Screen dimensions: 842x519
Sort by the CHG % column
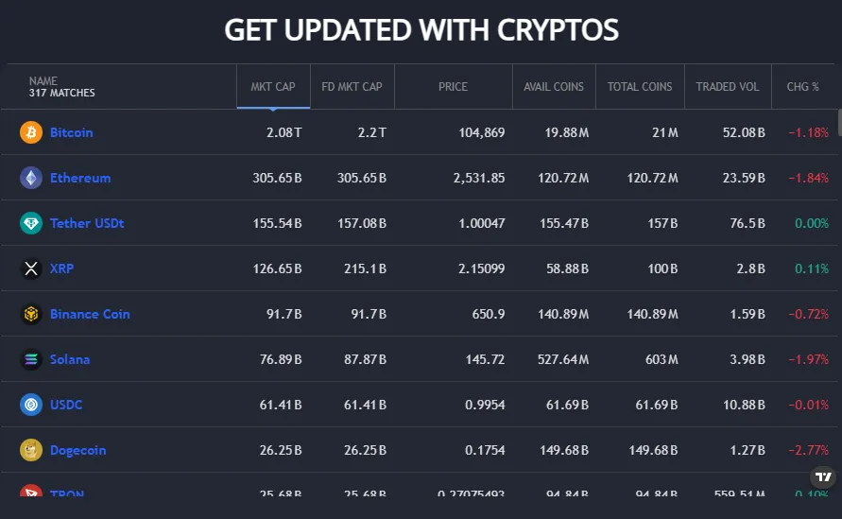click(x=802, y=87)
